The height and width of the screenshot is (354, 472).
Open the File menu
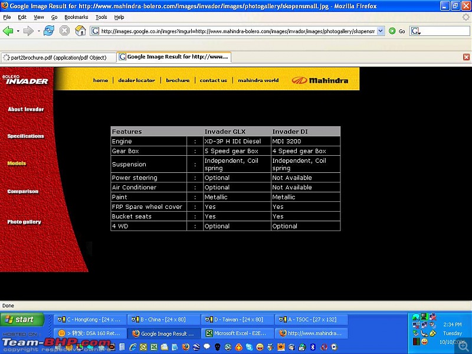click(7, 17)
